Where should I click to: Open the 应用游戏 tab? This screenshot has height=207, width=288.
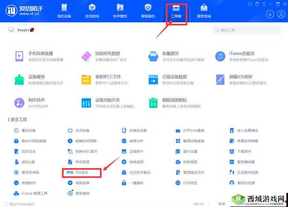tap(92, 11)
